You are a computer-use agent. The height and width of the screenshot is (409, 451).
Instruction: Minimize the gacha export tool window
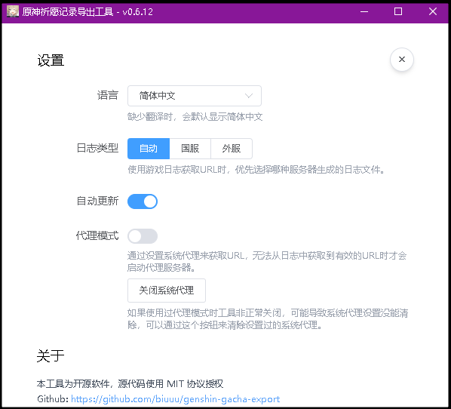click(364, 11)
